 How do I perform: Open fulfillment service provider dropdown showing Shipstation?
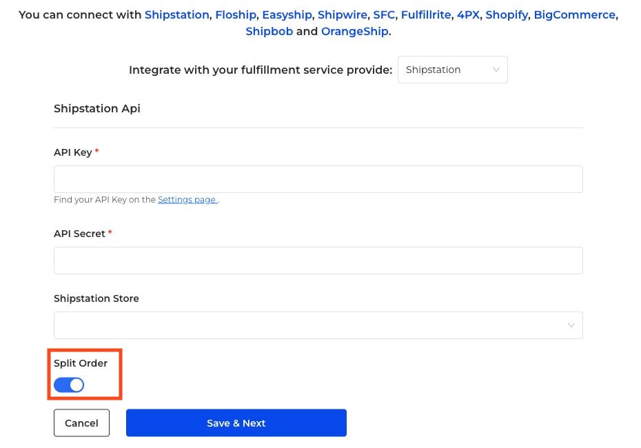point(453,70)
